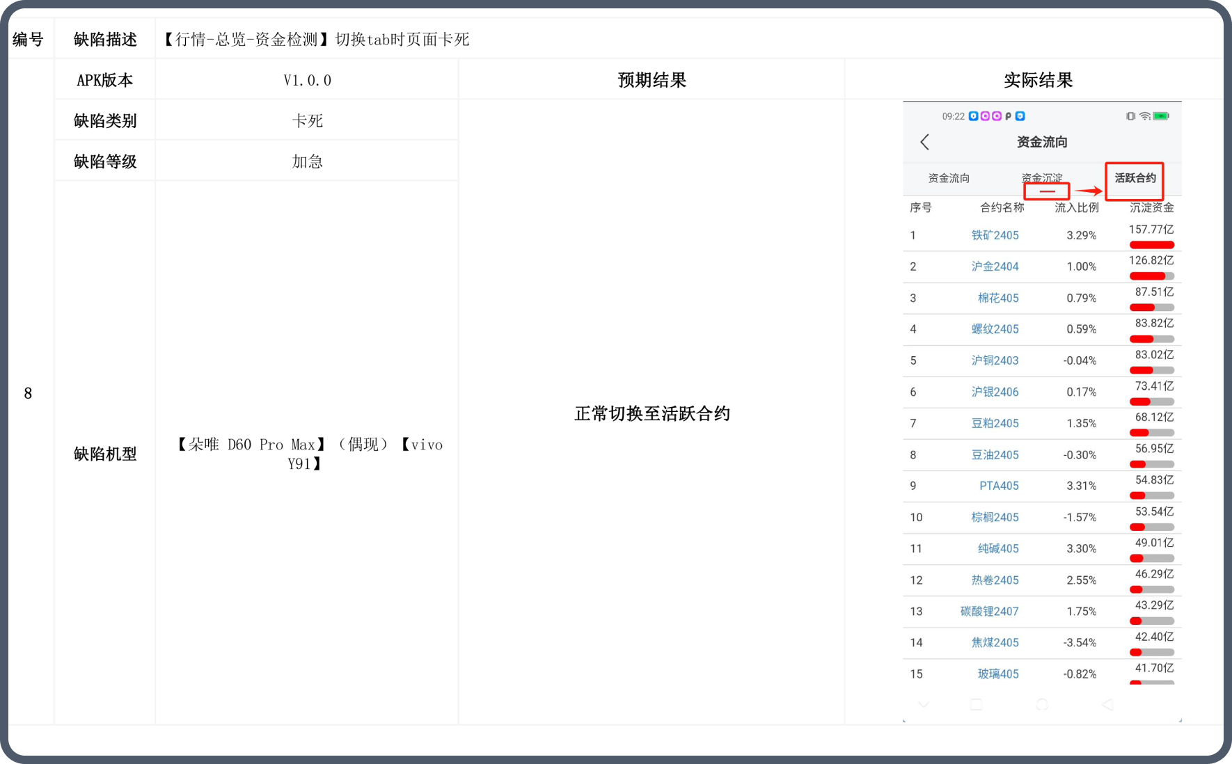Viewport: 1232px width, 764px height.
Task: Click the red bar under 157.77亿
Action: (x=1151, y=245)
